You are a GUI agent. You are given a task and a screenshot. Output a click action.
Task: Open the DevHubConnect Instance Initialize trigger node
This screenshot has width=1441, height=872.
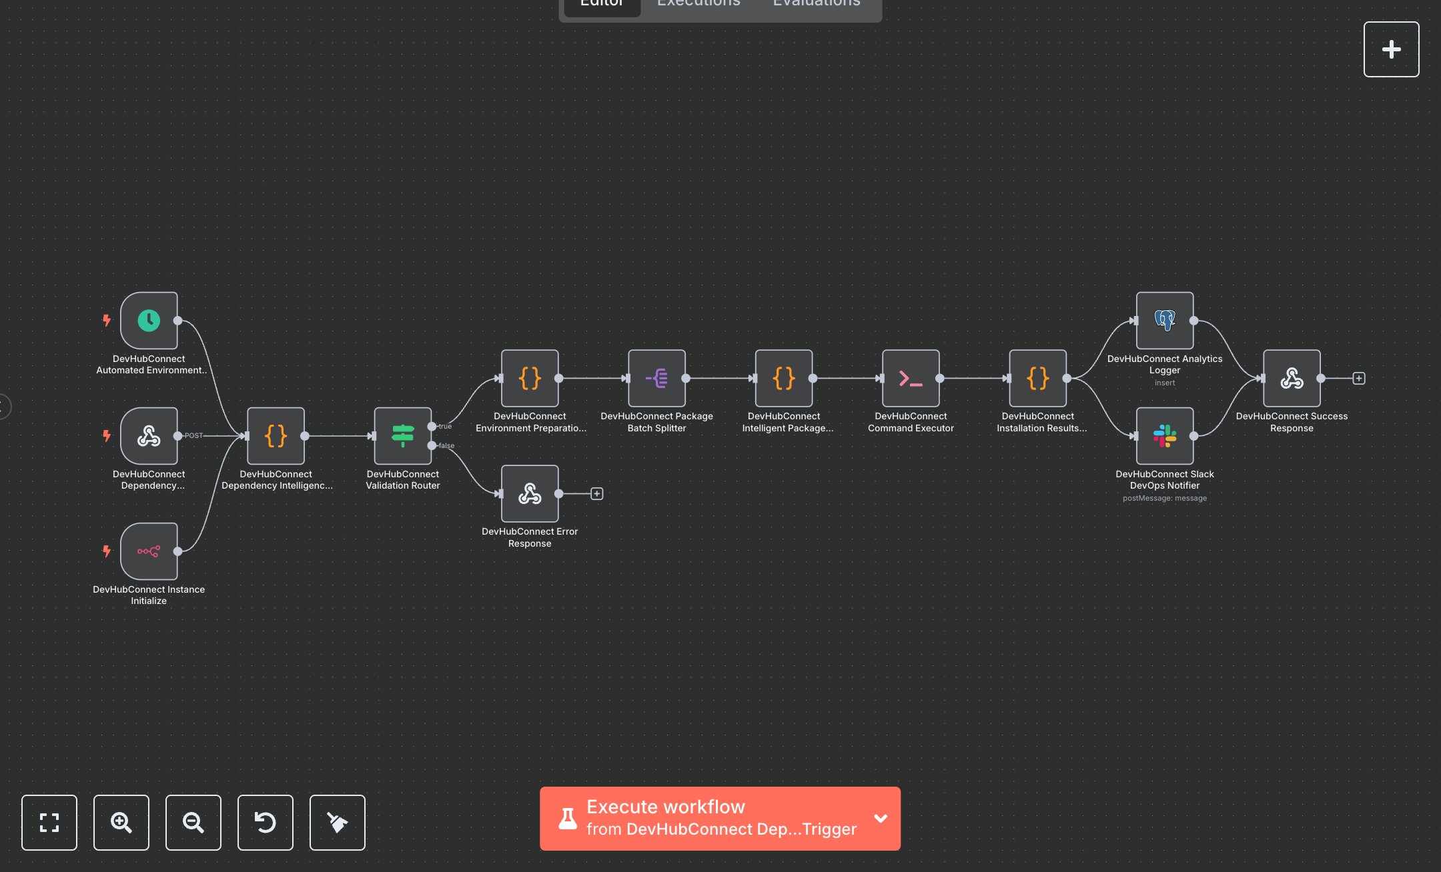149,551
